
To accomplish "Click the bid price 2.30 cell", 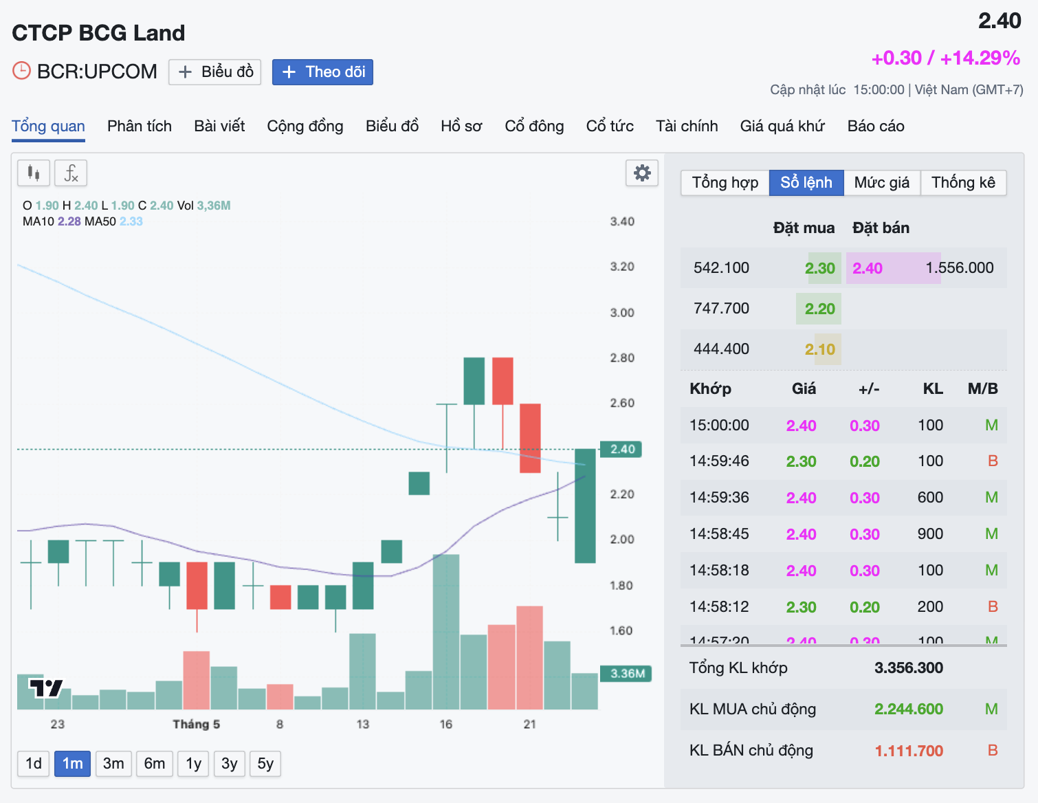I will tap(820, 268).
